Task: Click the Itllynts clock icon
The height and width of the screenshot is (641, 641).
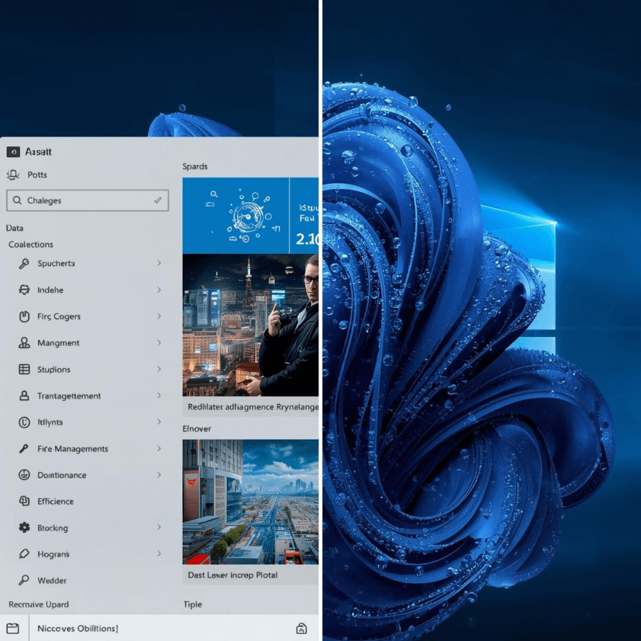Action: (x=24, y=422)
